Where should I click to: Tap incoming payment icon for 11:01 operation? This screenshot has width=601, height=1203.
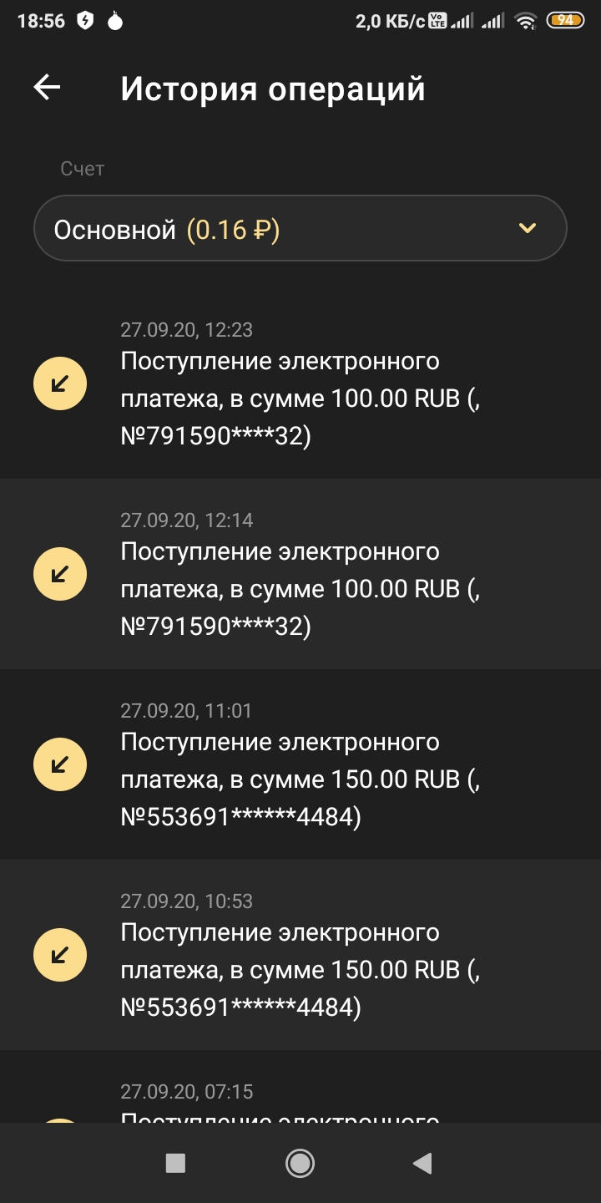click(x=60, y=764)
